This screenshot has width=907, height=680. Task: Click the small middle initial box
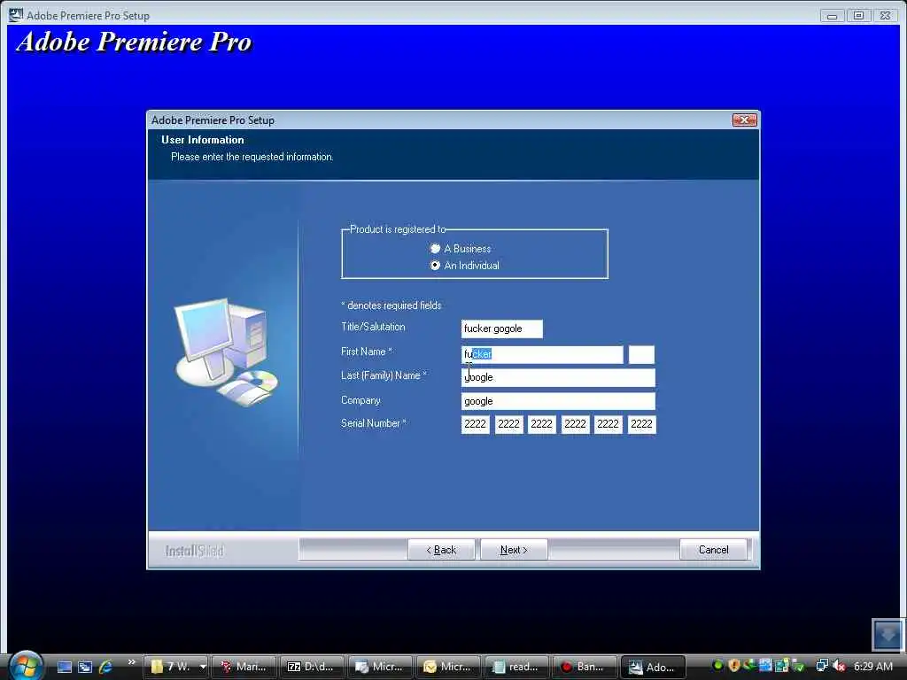(x=641, y=354)
